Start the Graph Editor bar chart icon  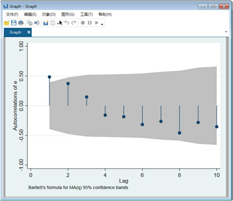46,23
